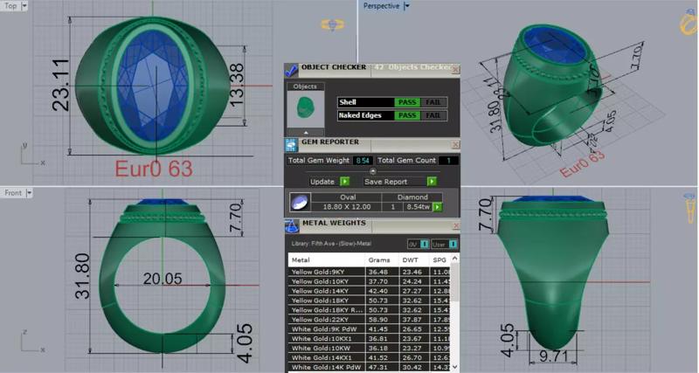Toggle the User option in Metal Weights
The image size is (699, 373).
coord(444,245)
